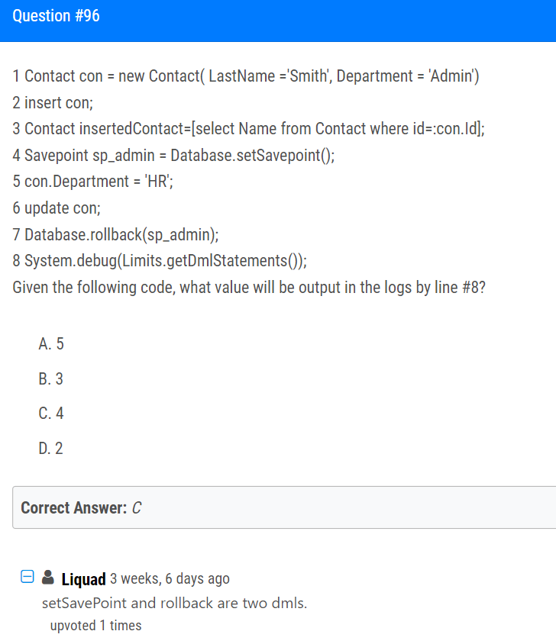Image resolution: width=556 pixels, height=644 pixels.
Task: Click the question prompt about line #8
Action: pos(249,288)
